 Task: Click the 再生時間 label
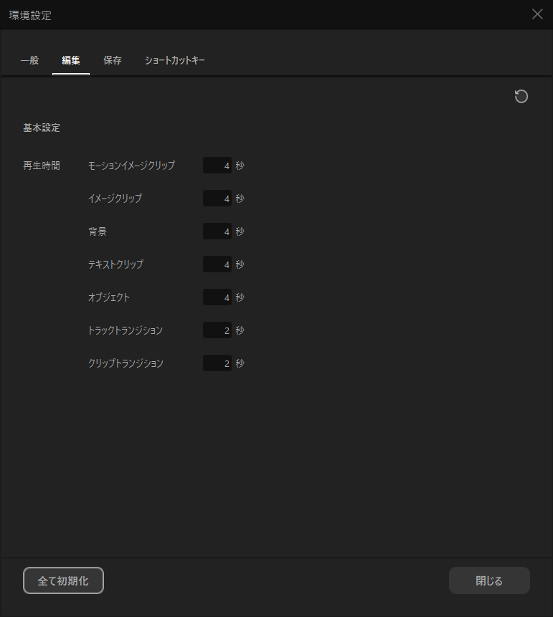[x=42, y=166]
